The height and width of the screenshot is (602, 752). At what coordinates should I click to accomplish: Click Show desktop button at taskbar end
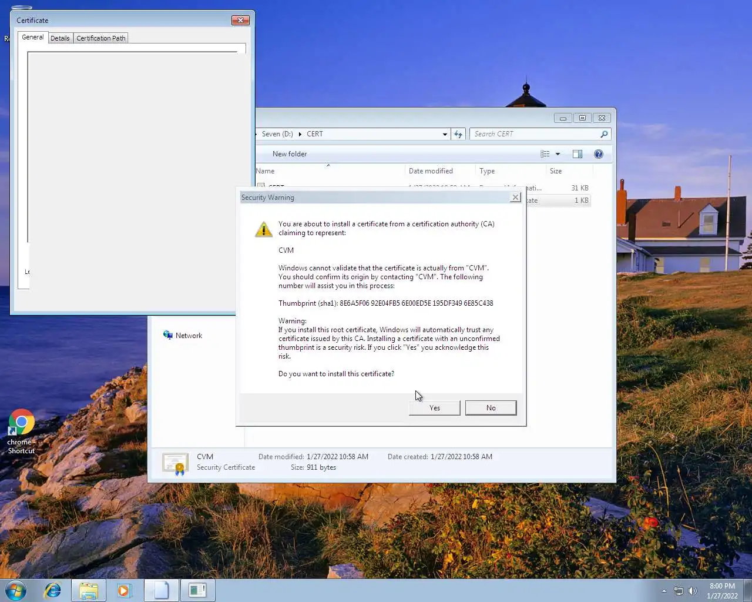pos(747,590)
